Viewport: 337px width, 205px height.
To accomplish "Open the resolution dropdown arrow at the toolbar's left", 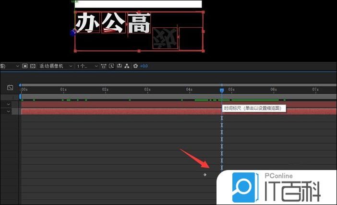I will (x=18, y=66).
